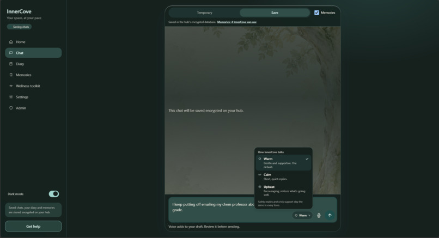Viewport: 439px width, 238px height.
Task: Select the Chat item in sidebar
Action: click(x=33, y=53)
